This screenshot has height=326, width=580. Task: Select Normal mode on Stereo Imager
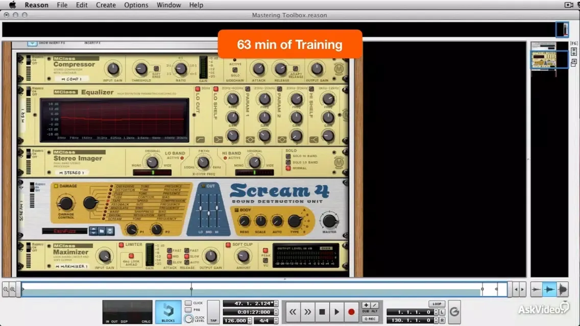tap(288, 168)
